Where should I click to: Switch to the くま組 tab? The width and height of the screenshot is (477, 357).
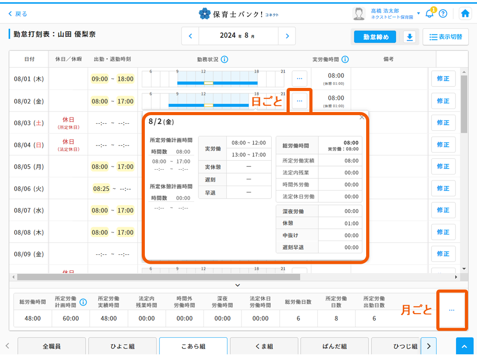(264, 346)
